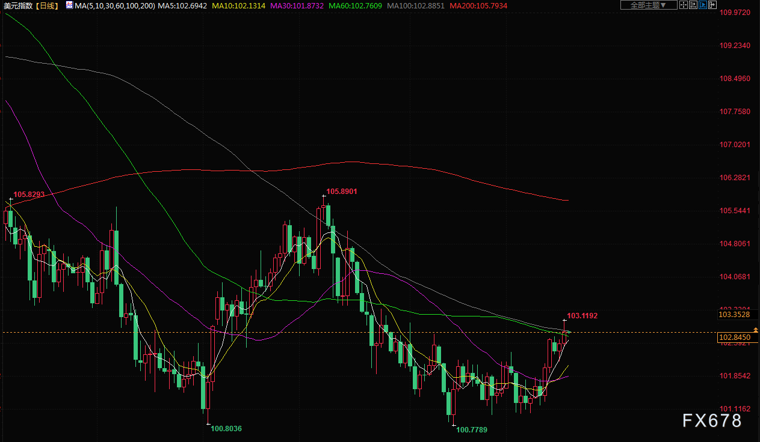The width and height of the screenshot is (760, 442).
Task: Click the blue highlighted scale-play icon
Action: pyautogui.click(x=703, y=5)
